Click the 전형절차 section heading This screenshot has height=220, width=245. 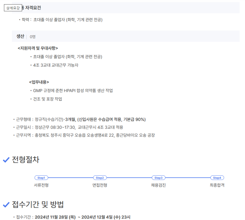click(x=25, y=160)
